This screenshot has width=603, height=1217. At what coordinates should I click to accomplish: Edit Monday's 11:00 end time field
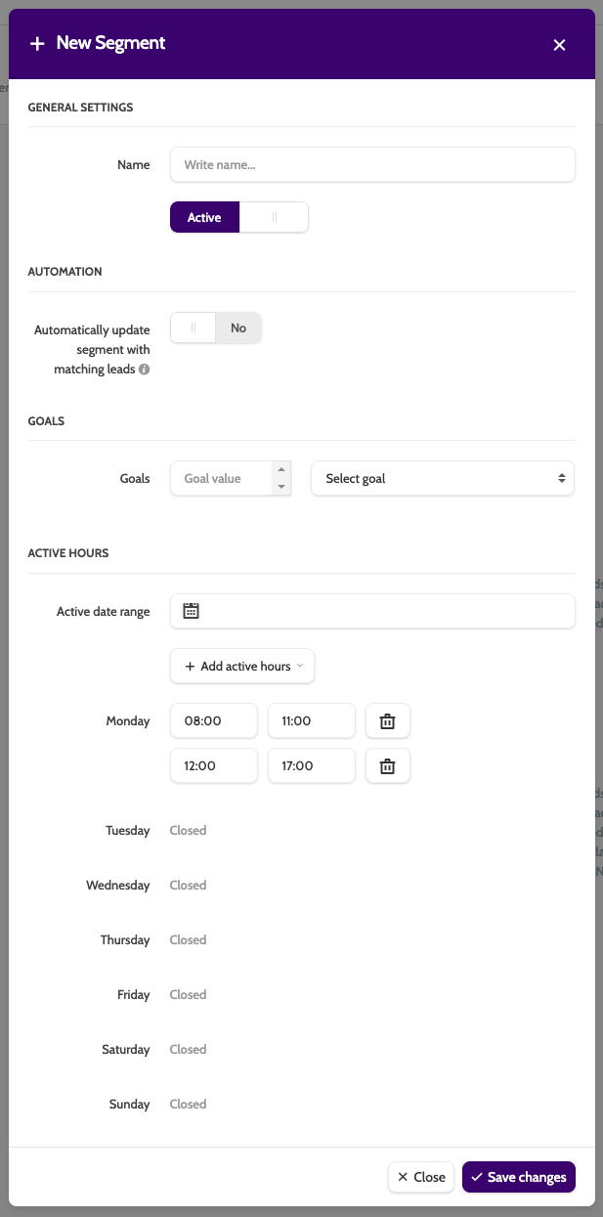point(311,721)
